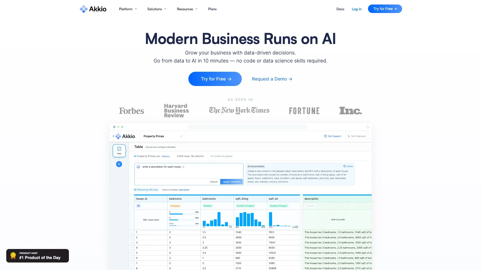Go to the Plans page
The height and width of the screenshot is (270, 481).
click(x=212, y=9)
